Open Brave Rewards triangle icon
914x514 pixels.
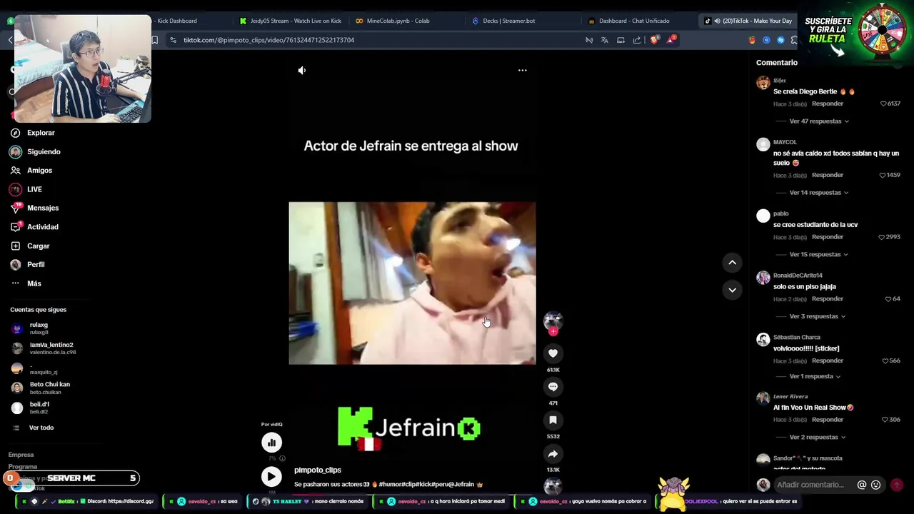pos(671,40)
